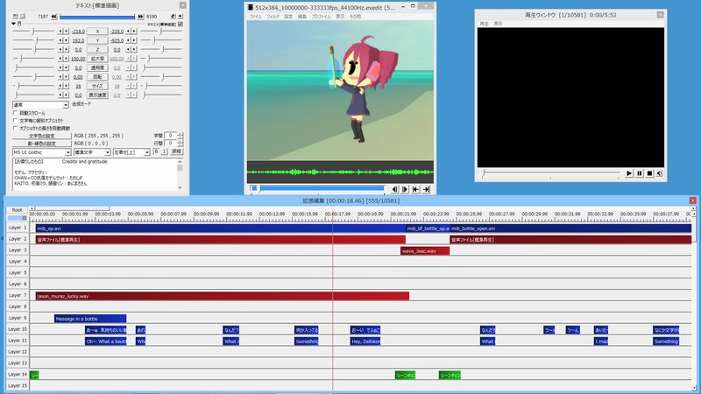Click the second small icon at top-left of text settings

(x=23, y=17)
